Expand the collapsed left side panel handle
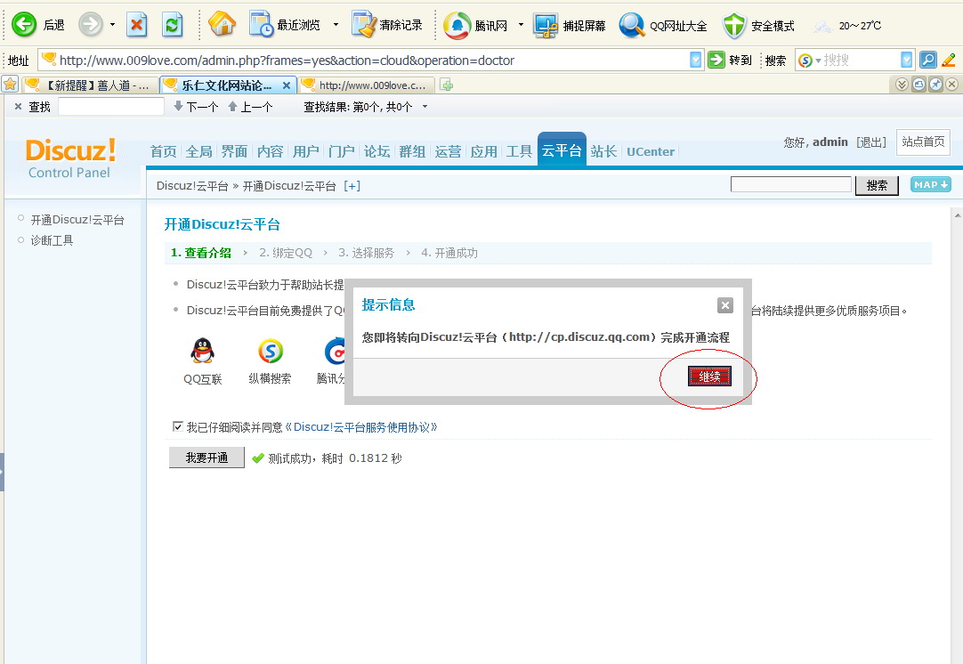This screenshot has width=963, height=664. [2, 472]
